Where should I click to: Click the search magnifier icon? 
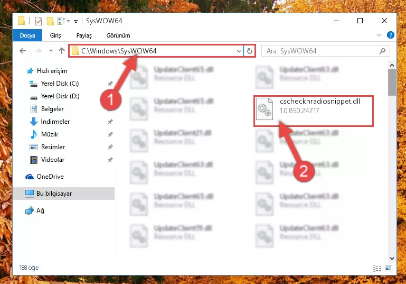382,51
